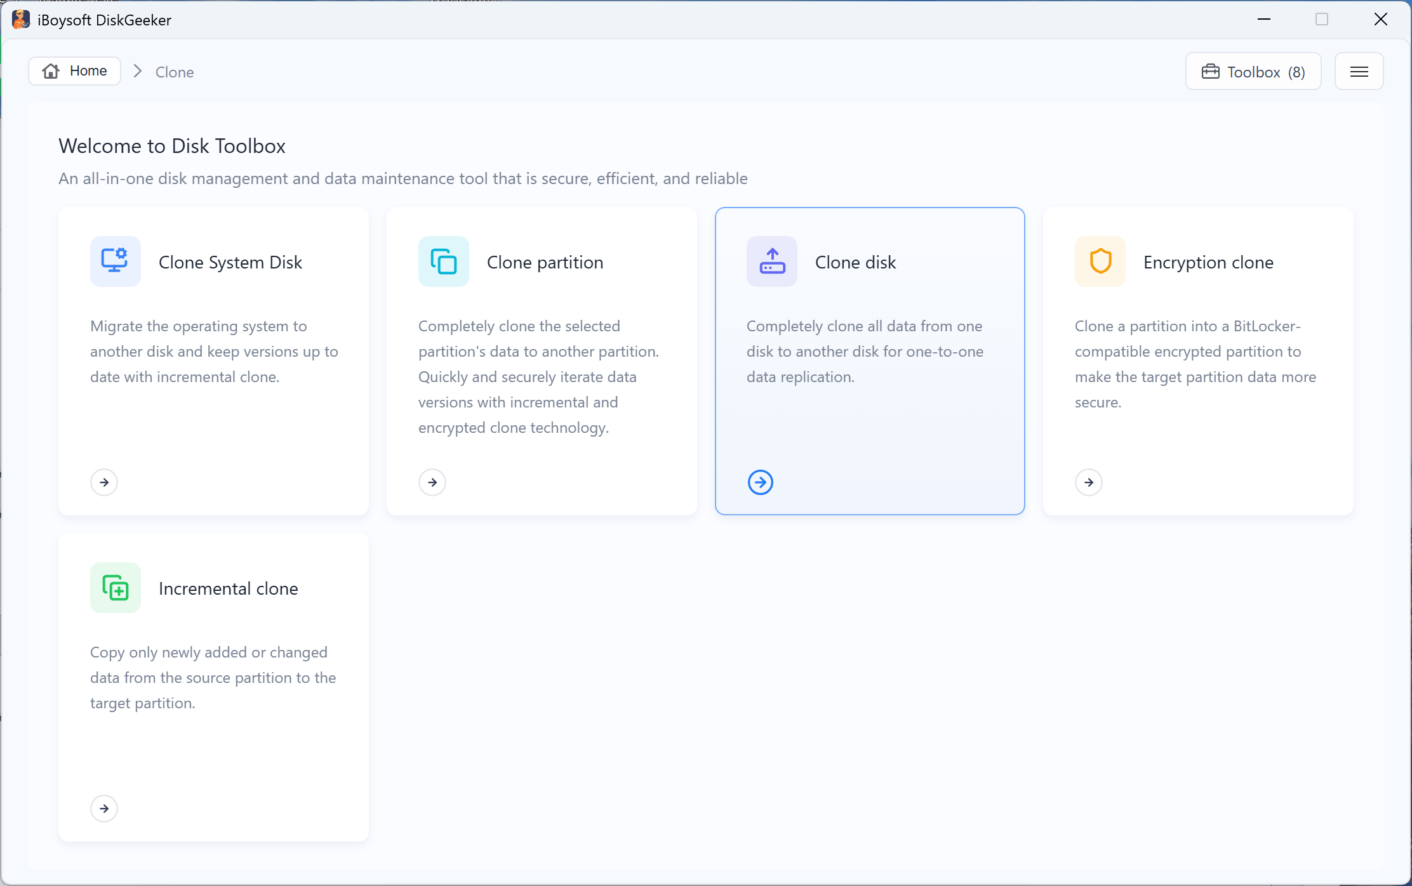Select the Incremental clone title
This screenshot has height=886, width=1412.
(x=229, y=588)
